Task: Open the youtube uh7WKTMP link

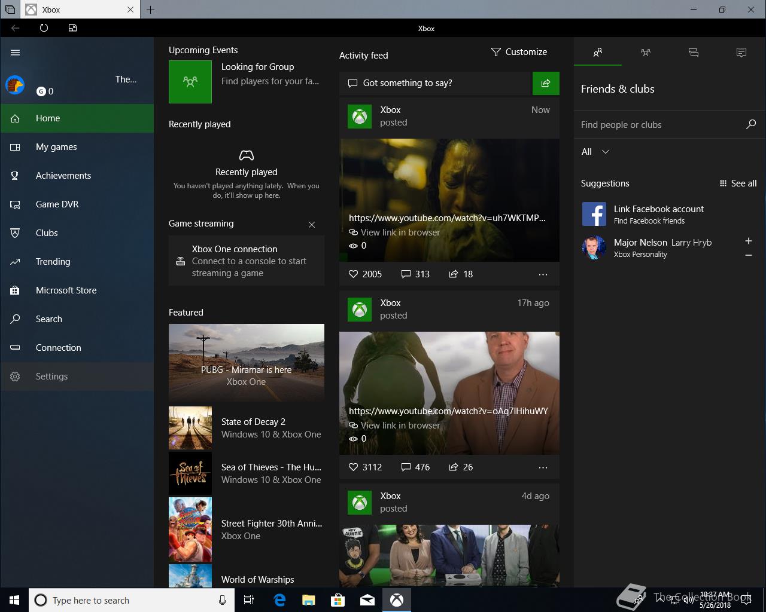Action: (x=447, y=218)
